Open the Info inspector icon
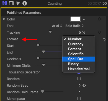108x101 pixels. 25,3
